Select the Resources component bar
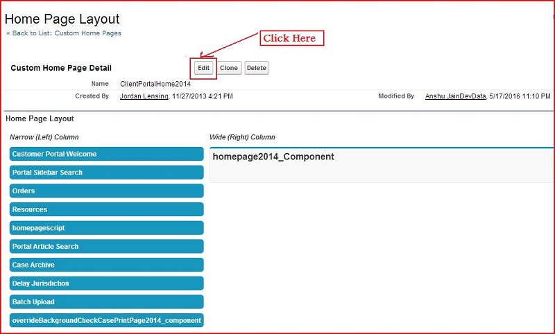555x334 pixels. click(107, 209)
